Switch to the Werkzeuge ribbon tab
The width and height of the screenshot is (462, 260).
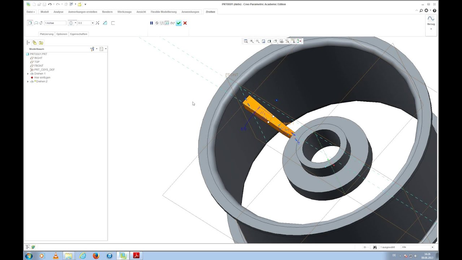[x=125, y=12]
